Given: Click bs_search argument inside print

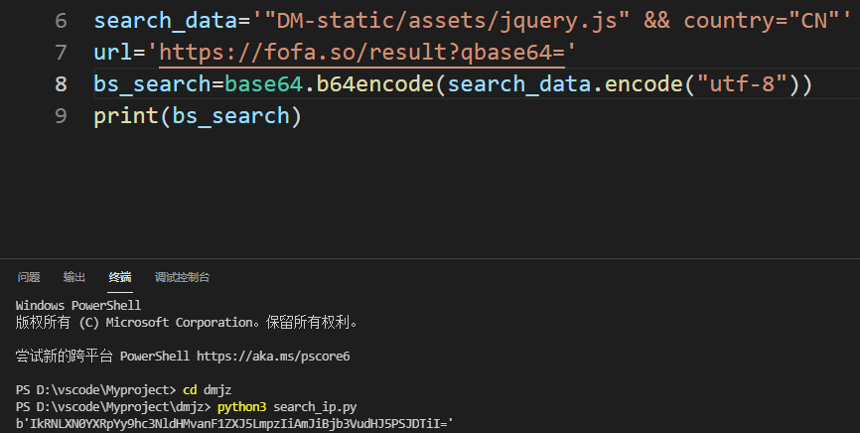Looking at the screenshot, I should [x=230, y=116].
